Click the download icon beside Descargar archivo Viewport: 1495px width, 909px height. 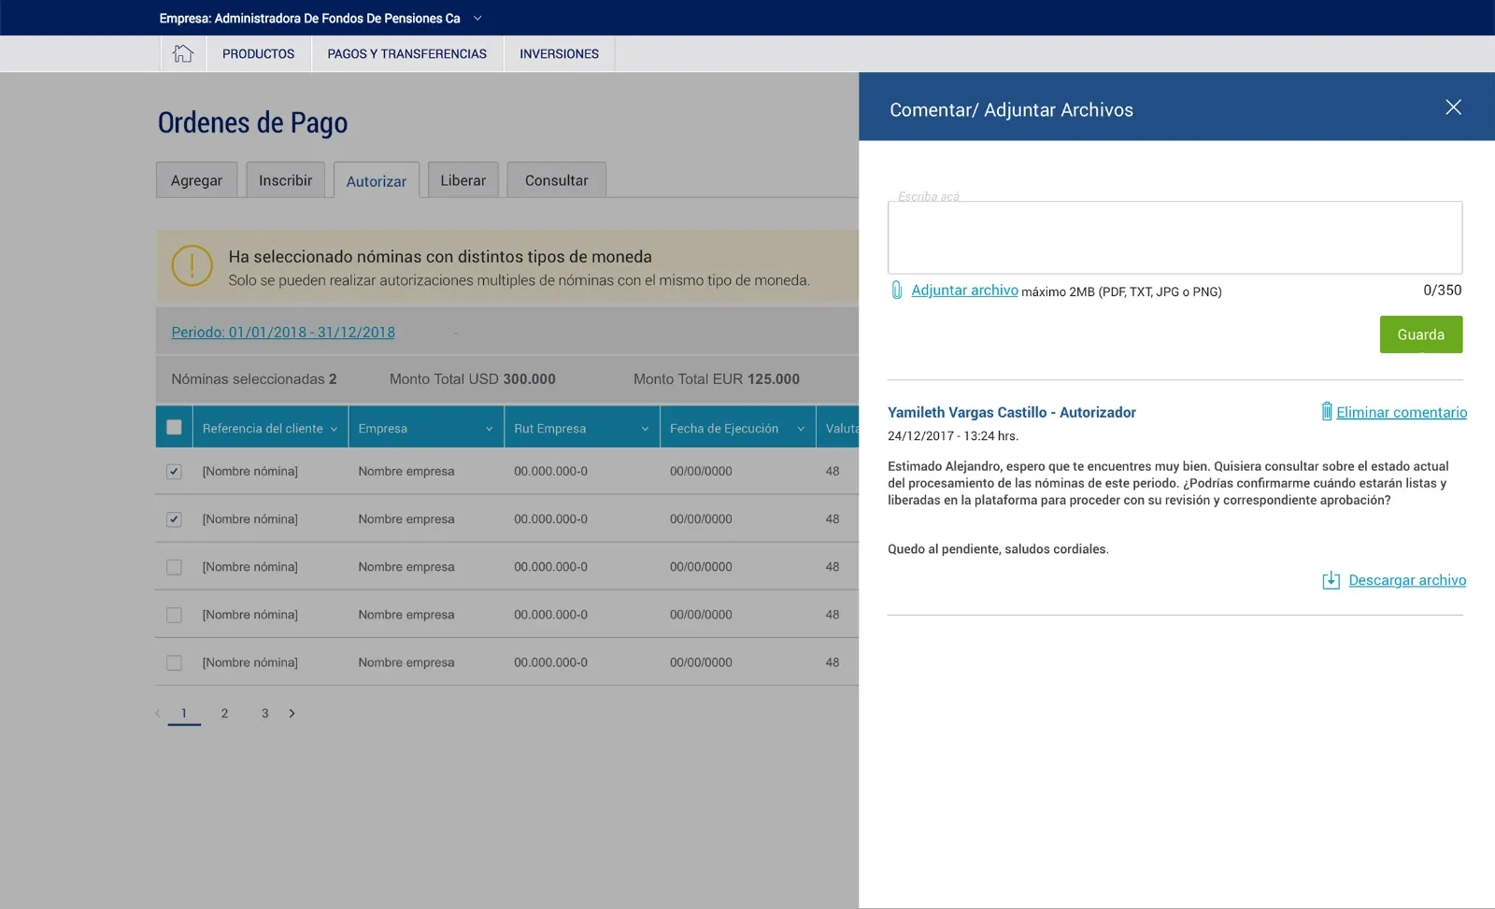(1331, 581)
